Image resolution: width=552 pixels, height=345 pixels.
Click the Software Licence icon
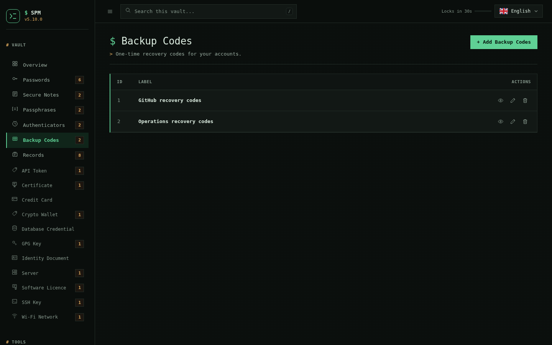(15, 287)
